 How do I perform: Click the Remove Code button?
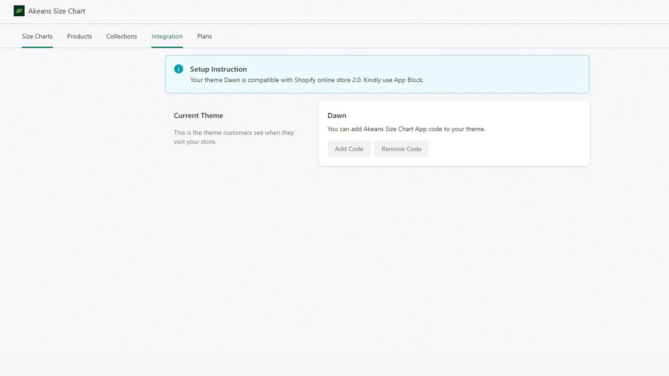tap(401, 149)
